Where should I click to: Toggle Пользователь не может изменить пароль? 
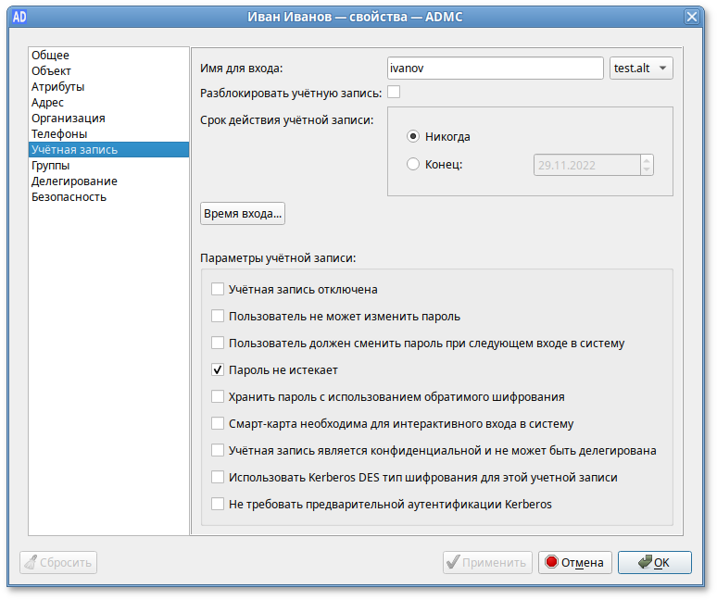(218, 317)
